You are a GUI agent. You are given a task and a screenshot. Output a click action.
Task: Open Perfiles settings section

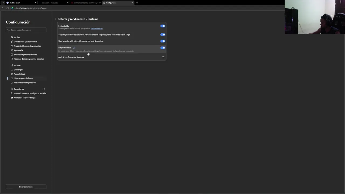tap(26, 37)
